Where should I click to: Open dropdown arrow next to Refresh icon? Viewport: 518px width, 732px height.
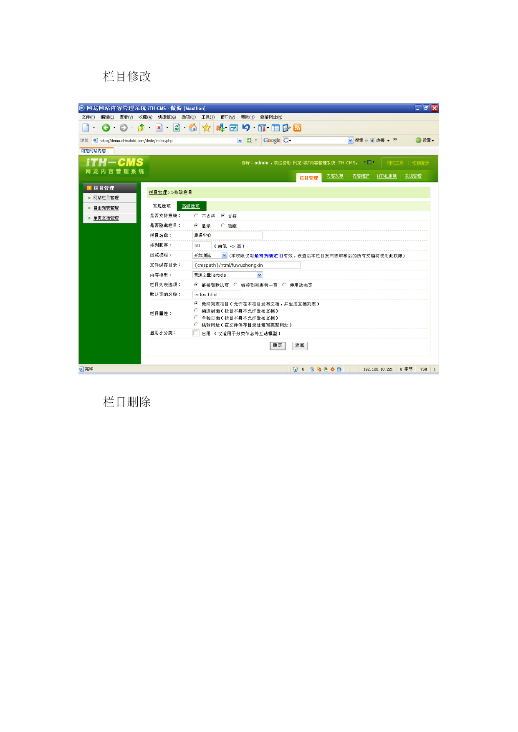coord(184,128)
